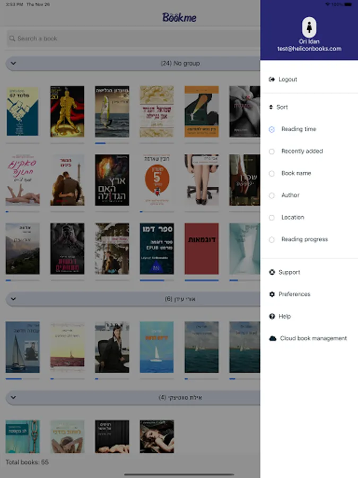The width and height of the screenshot is (358, 478).
Task: Tap the Help question mark icon
Action: [272, 317]
